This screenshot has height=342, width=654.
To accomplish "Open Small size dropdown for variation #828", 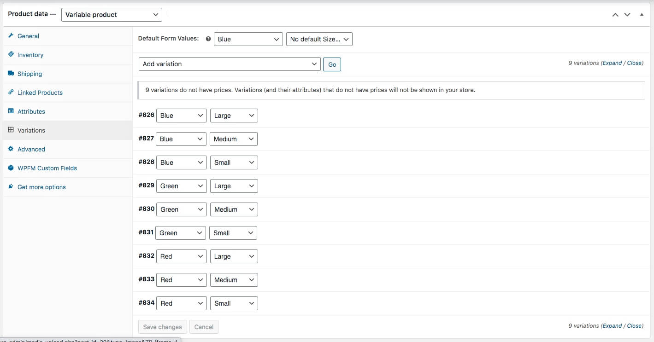I will coord(234,162).
